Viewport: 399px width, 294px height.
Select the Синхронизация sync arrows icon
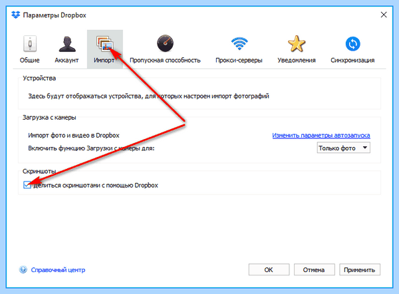tap(352, 44)
